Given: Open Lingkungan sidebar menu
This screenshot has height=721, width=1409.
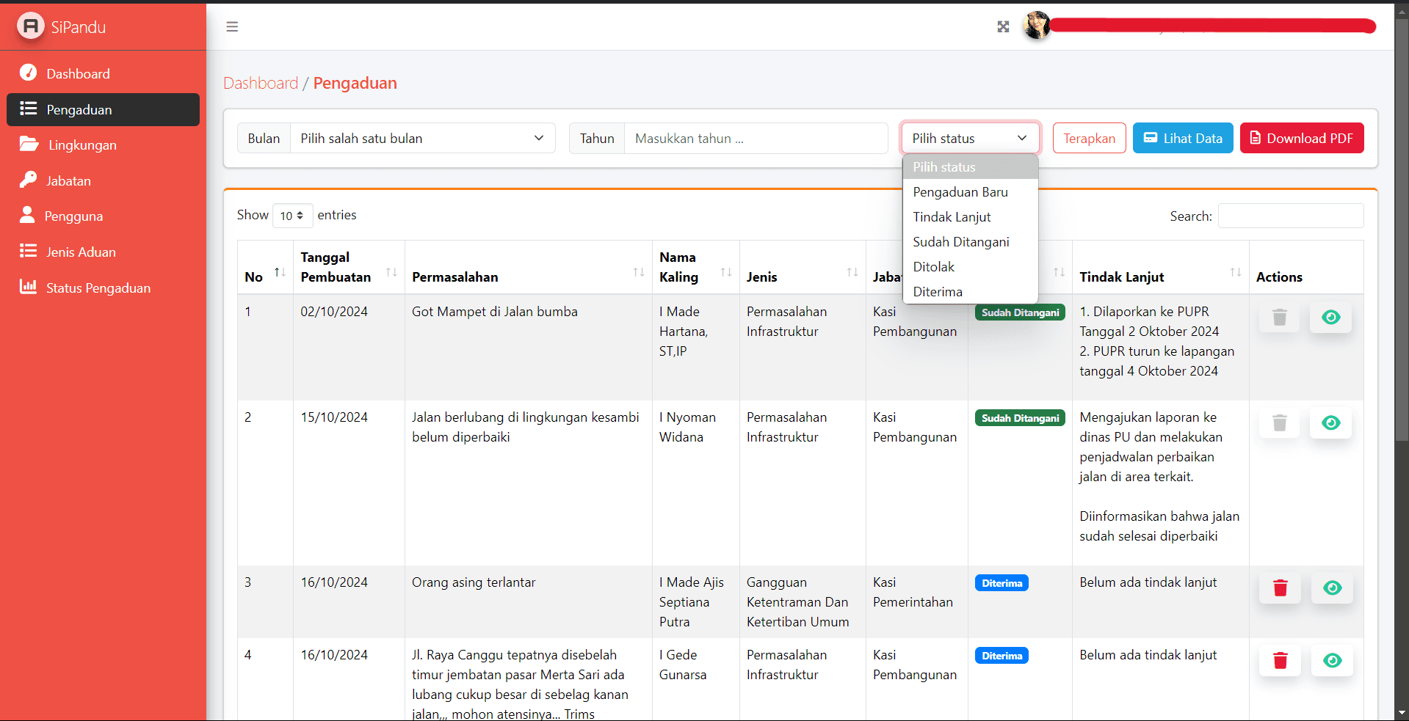Looking at the screenshot, I should coord(103,145).
